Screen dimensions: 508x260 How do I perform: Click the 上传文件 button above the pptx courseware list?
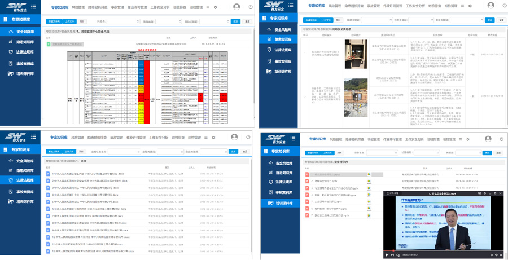click(x=327, y=153)
